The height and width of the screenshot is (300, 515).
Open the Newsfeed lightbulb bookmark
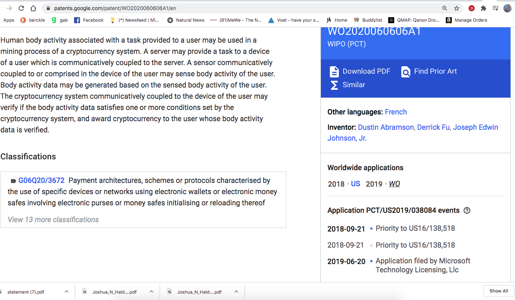[134, 20]
